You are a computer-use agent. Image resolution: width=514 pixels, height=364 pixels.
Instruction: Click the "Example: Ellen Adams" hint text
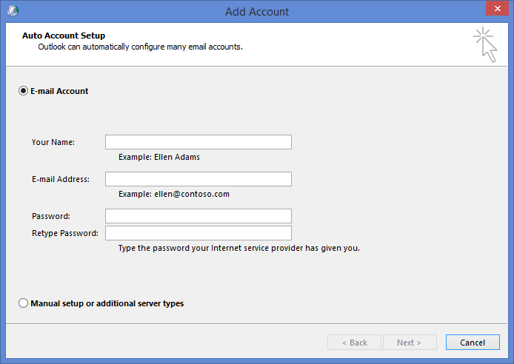pos(159,157)
